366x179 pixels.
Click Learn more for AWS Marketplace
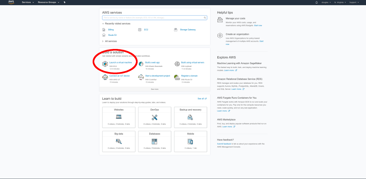[229, 126]
